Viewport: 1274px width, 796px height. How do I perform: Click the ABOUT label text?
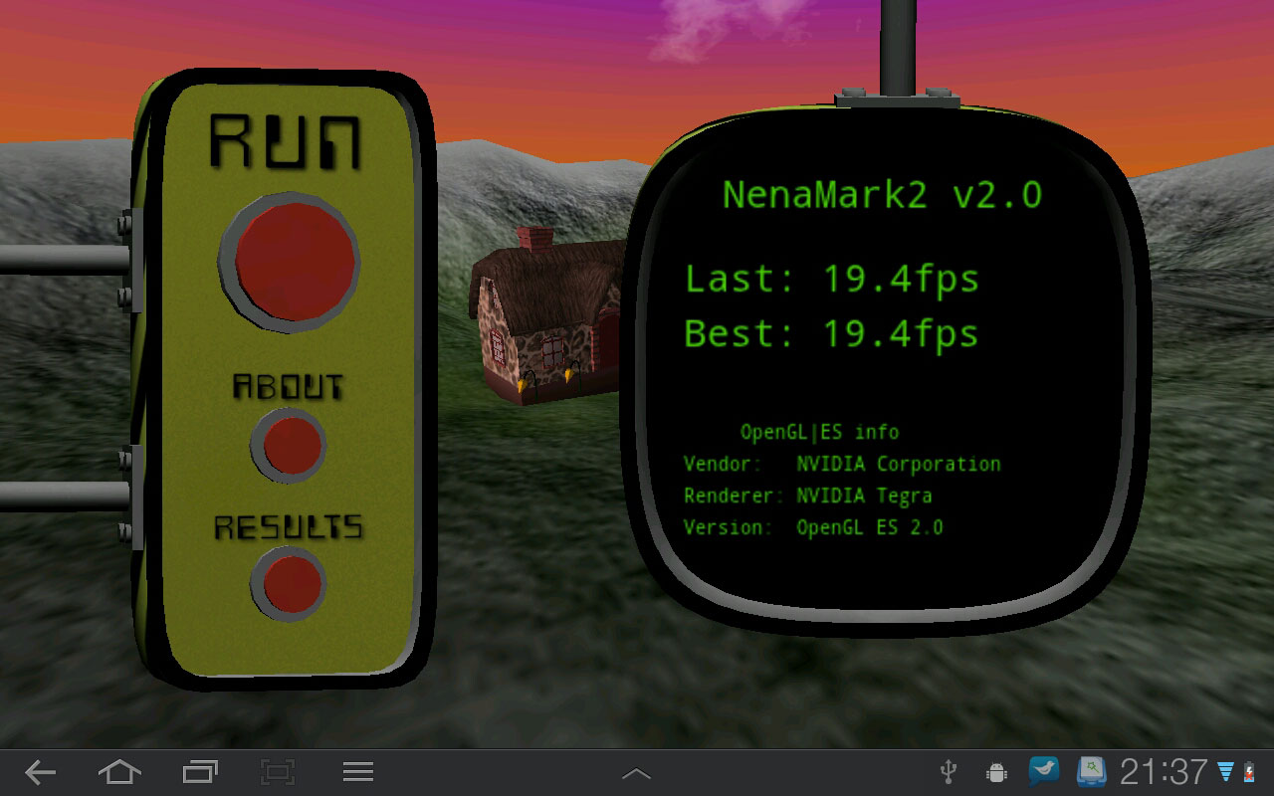click(288, 386)
